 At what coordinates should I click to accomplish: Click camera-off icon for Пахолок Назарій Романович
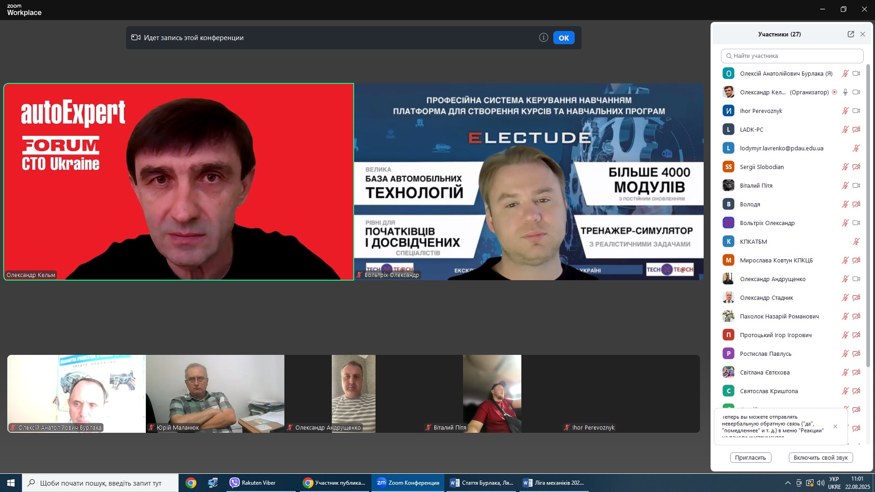coord(856,316)
